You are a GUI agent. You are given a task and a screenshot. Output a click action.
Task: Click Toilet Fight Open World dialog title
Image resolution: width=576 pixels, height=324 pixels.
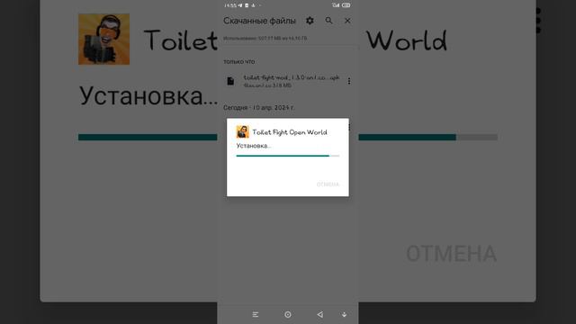[290, 132]
